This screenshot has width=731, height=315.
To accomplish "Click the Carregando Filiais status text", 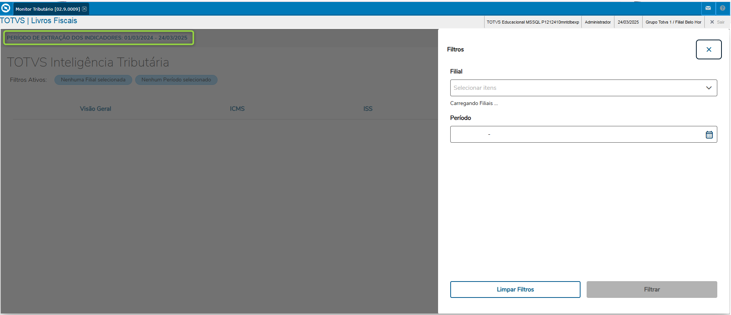I will click(x=474, y=103).
